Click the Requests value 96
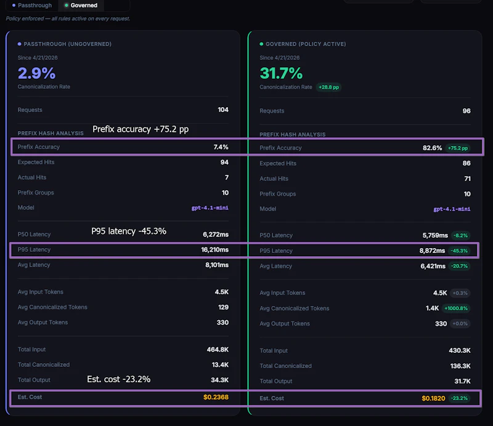 467,111
